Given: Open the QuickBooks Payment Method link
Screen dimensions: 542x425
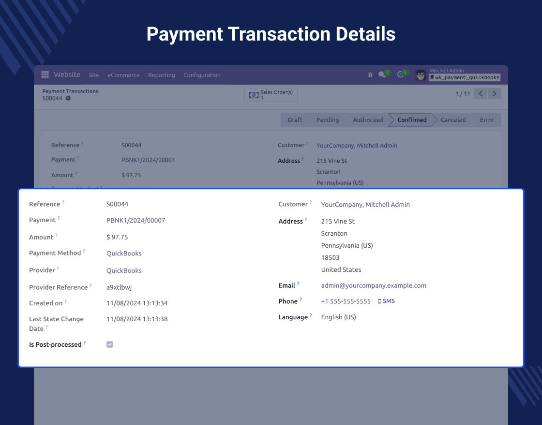Looking at the screenshot, I should click(124, 253).
